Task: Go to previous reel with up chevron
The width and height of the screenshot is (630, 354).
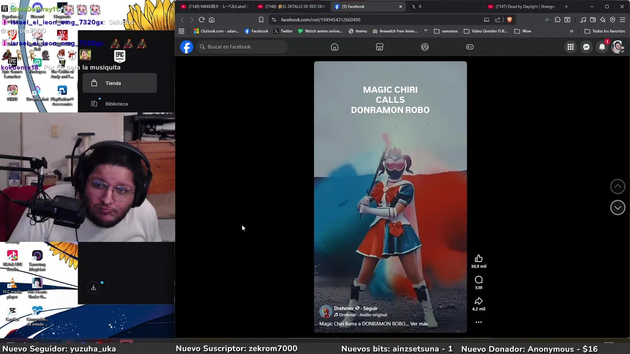Action: 618,186
